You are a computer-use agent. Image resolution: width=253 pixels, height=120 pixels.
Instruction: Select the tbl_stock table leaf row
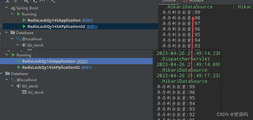pyautogui.click(x=76, y=92)
